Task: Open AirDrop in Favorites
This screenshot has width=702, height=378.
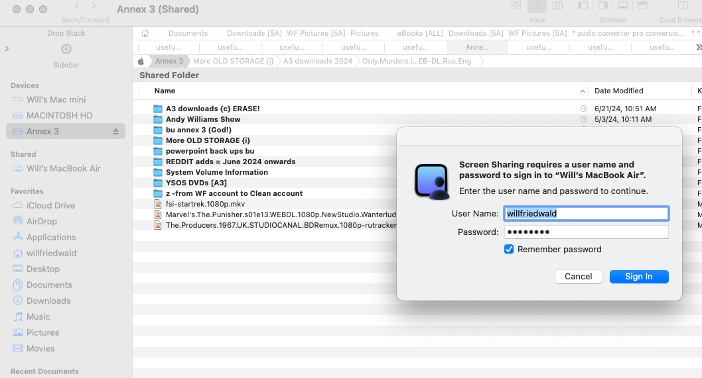Action: coord(66,221)
